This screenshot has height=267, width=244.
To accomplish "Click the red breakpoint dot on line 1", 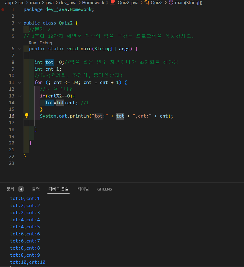I will click(x=3, y=9).
